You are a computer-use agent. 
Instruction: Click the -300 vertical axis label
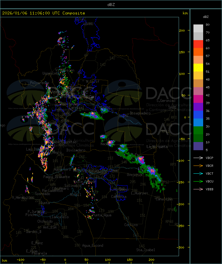181,247
